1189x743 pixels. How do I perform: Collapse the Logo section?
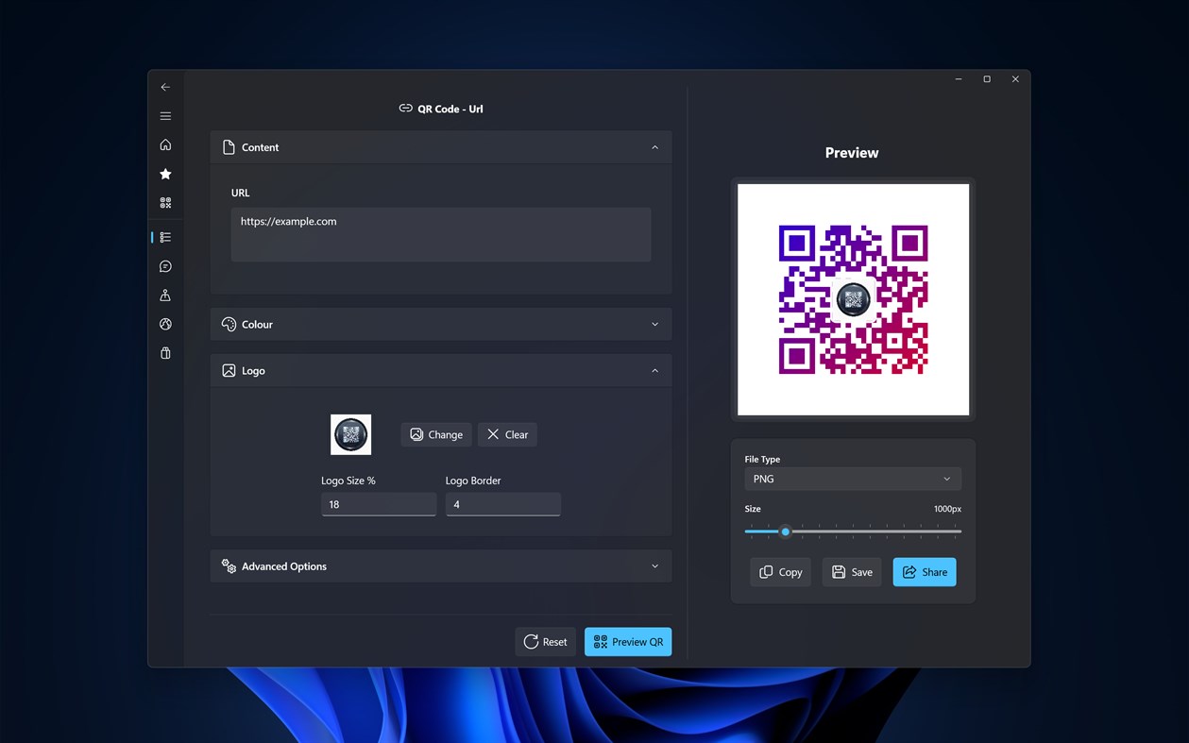[x=655, y=370]
